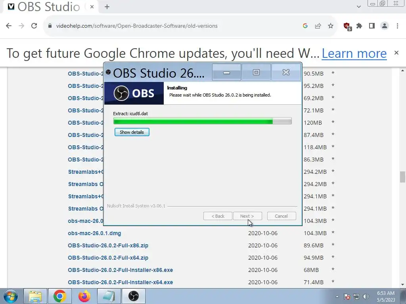Click the scrollbar up arrow
Viewport: 406px width, 304px height.
coord(402,70)
